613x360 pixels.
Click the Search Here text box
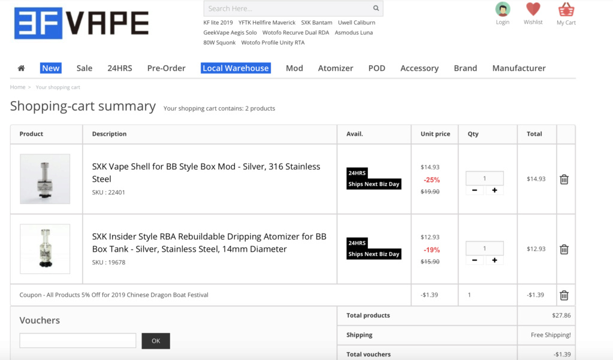click(x=286, y=8)
